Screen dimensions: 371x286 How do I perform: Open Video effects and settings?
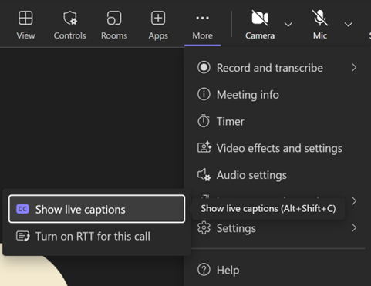point(277,148)
